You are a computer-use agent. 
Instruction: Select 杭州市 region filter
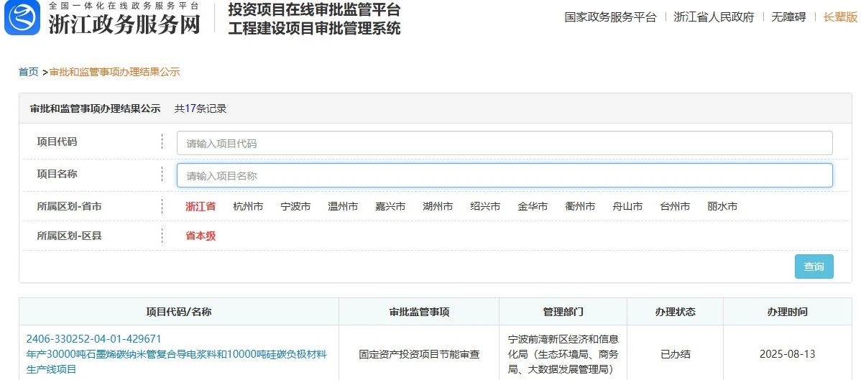(248, 206)
